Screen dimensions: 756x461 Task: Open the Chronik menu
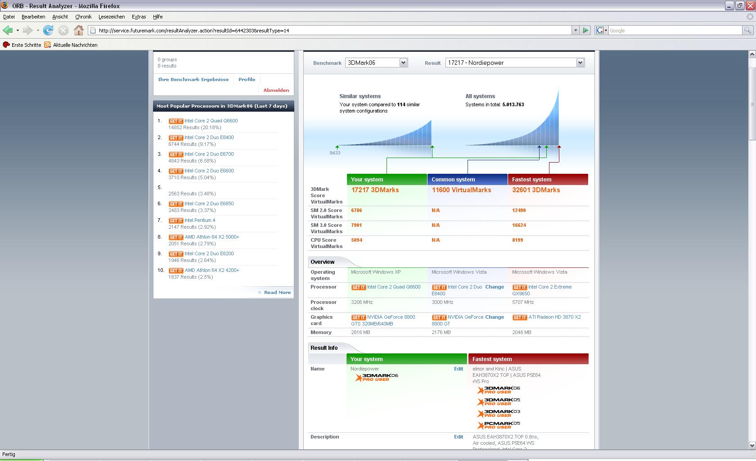83,17
